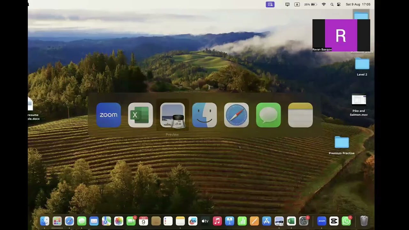
Task: Open Keynote from the Dock
Action: pos(229,221)
